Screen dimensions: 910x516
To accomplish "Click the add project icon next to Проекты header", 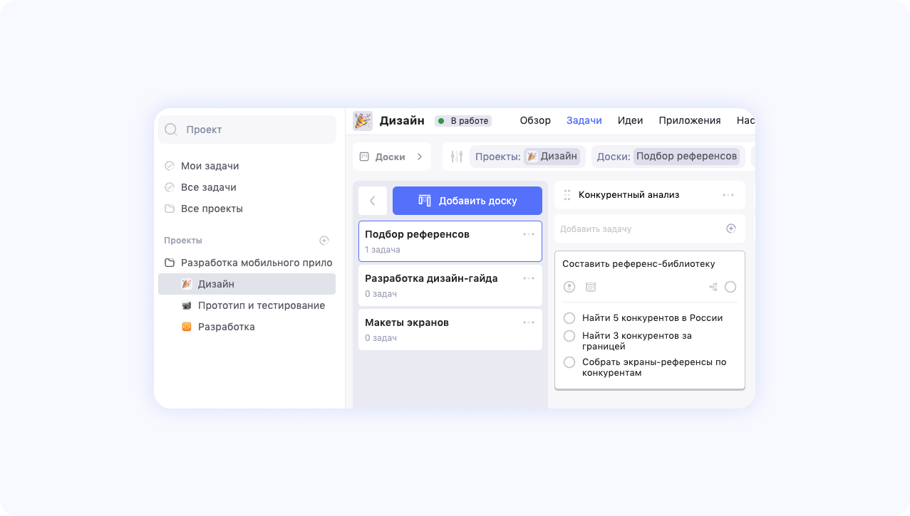I will coord(324,241).
